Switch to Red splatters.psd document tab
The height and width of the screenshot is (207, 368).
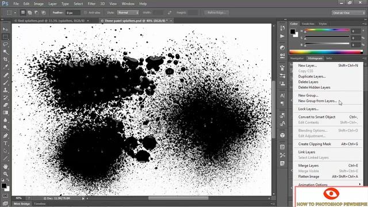(x=52, y=21)
